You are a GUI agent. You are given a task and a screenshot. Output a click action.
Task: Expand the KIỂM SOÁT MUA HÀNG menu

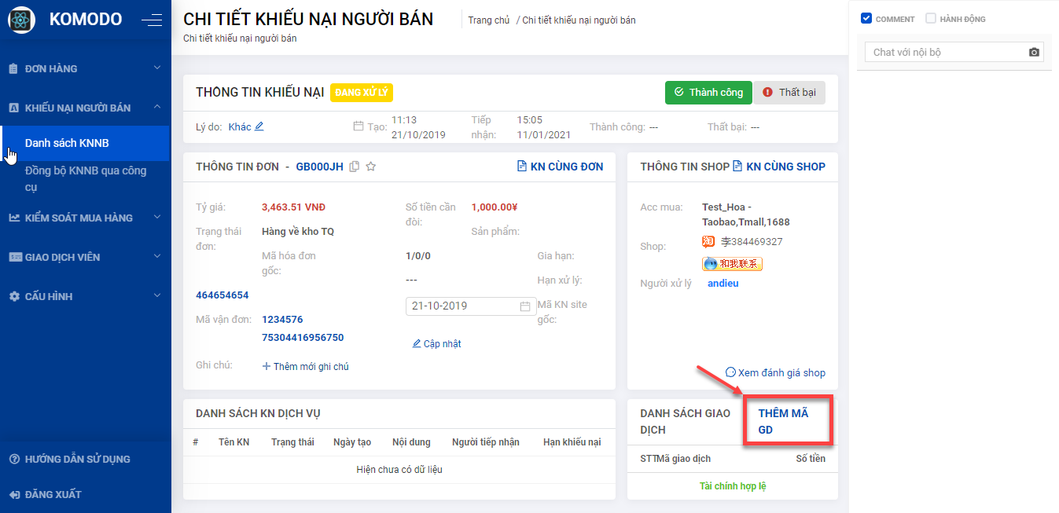[x=85, y=218]
